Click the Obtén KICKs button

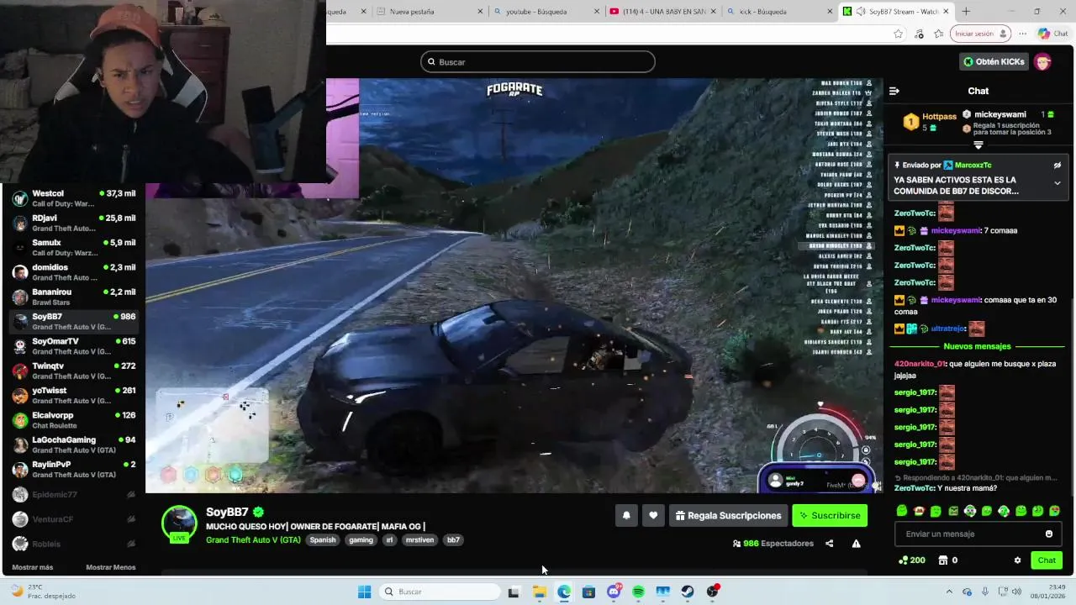[994, 61]
